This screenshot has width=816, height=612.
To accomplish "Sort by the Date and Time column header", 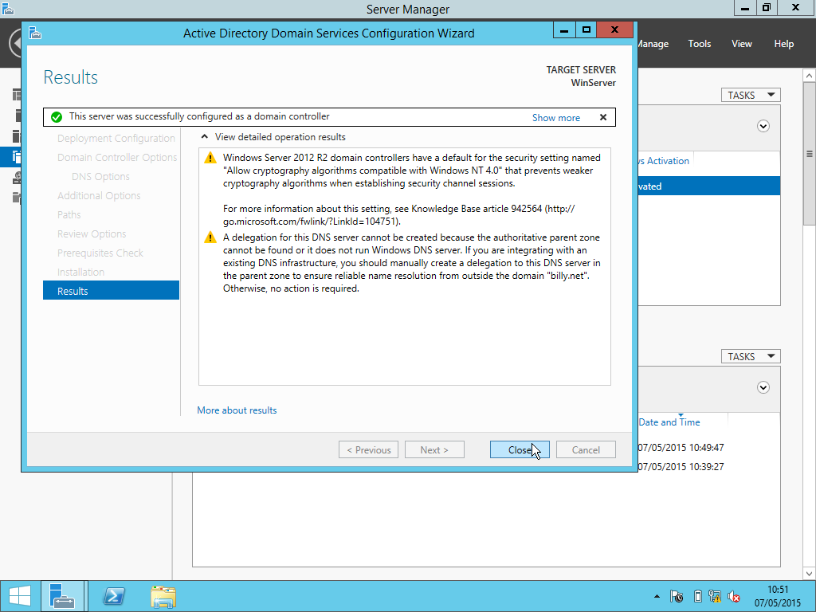I will [x=669, y=422].
